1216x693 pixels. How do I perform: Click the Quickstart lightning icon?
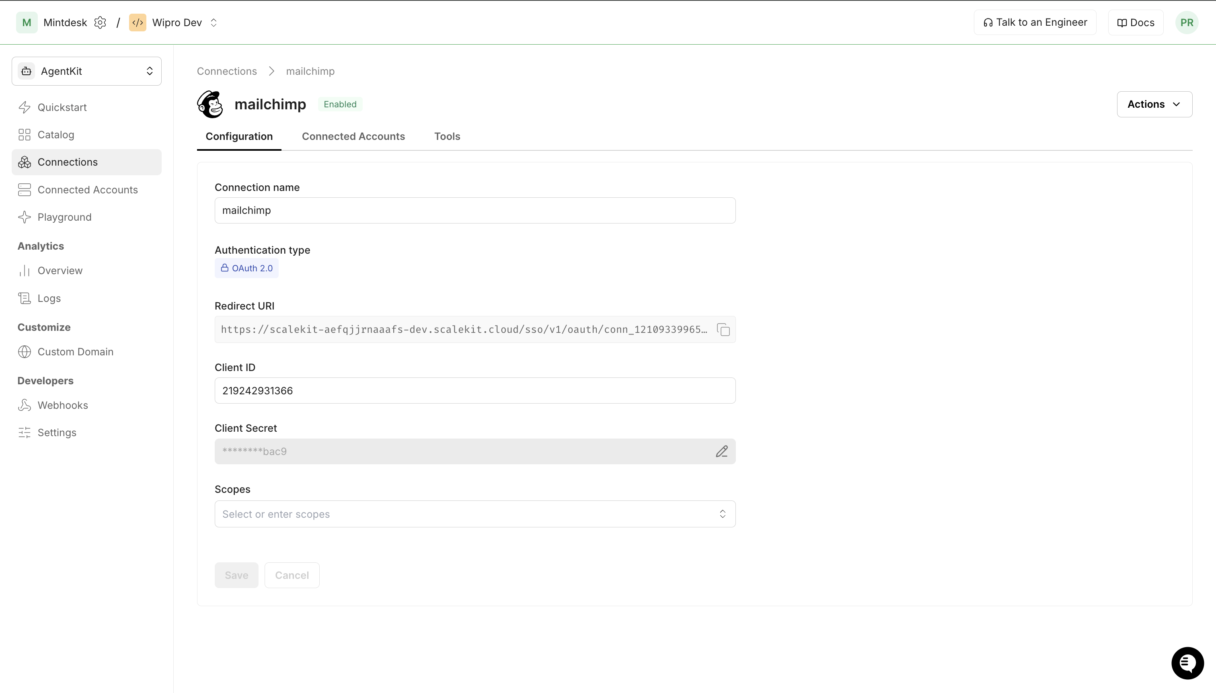(x=25, y=107)
